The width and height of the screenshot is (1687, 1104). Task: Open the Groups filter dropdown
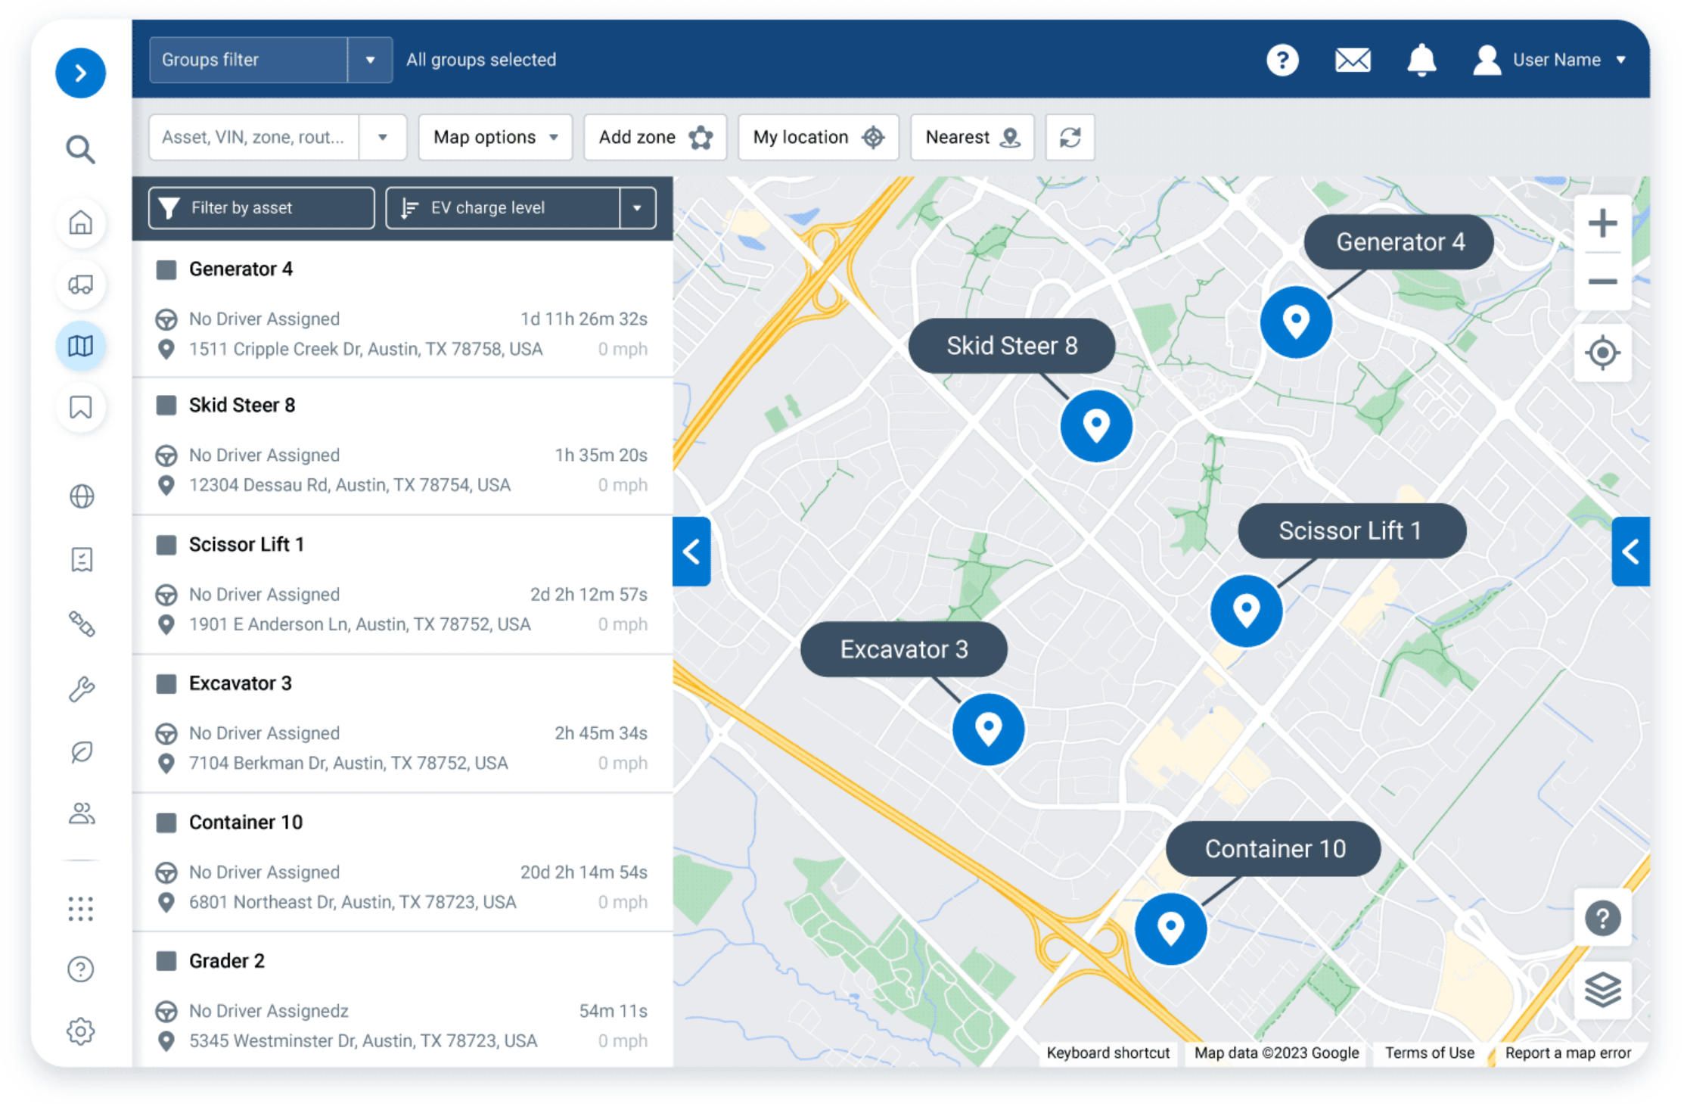pyautogui.click(x=370, y=60)
